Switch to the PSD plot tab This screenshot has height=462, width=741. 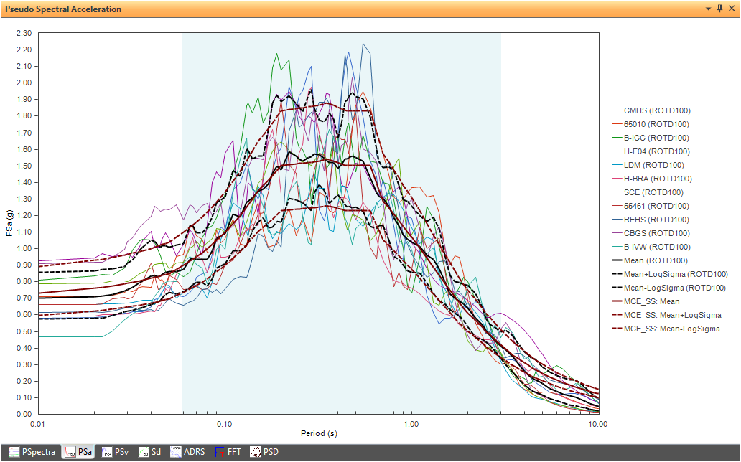tap(264, 452)
